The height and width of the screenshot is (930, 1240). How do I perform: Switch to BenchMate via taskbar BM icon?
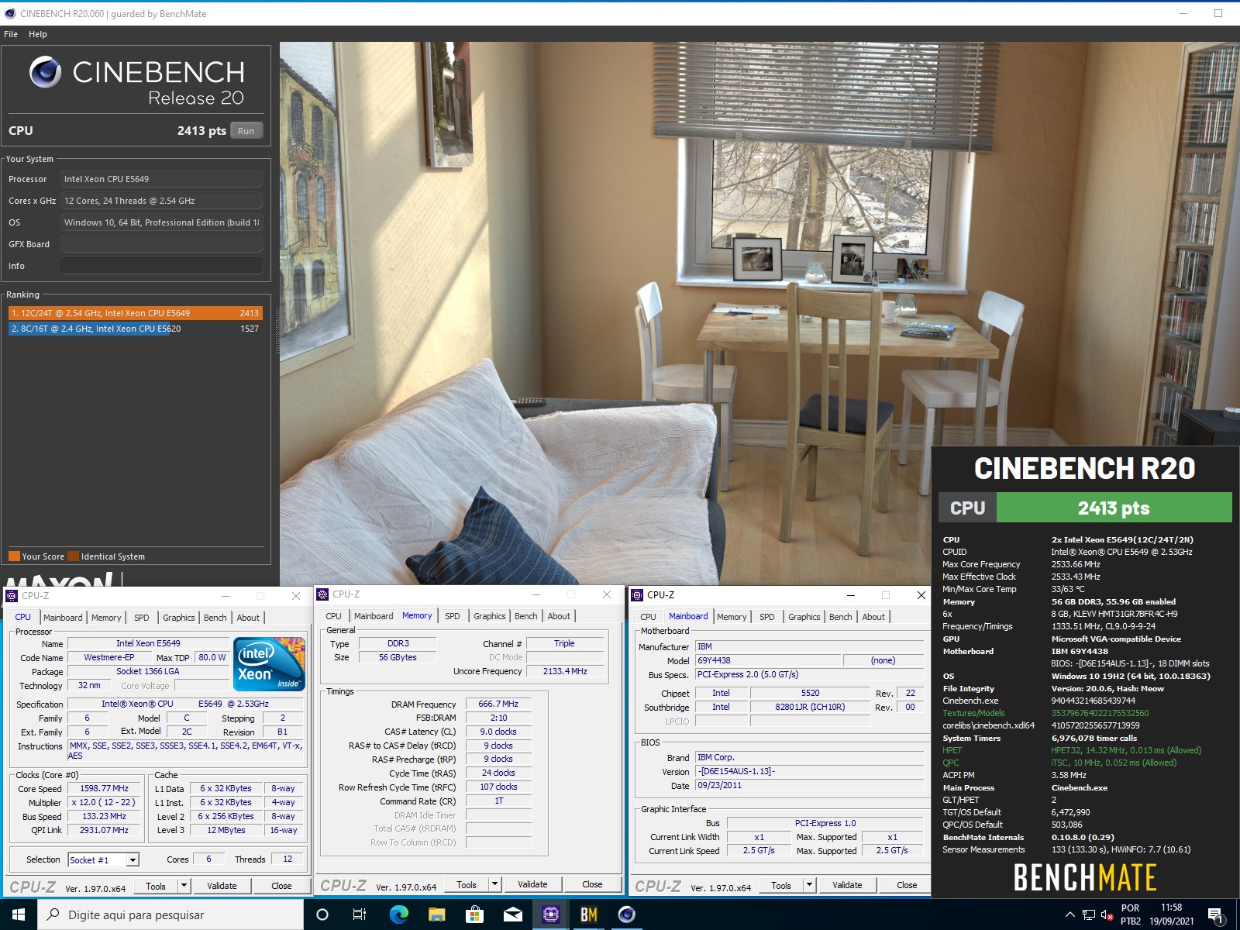click(x=589, y=914)
